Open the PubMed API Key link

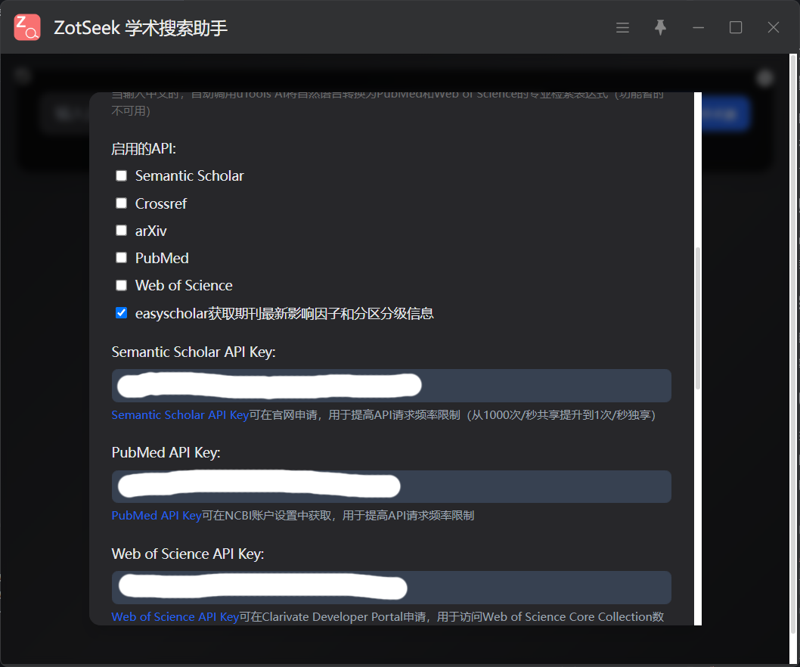click(x=157, y=516)
